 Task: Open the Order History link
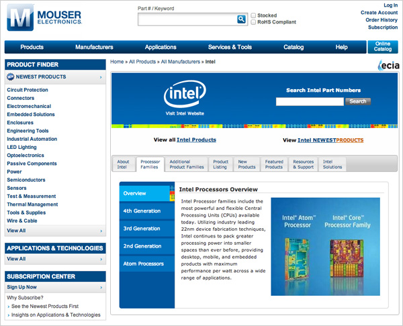pos(382,19)
